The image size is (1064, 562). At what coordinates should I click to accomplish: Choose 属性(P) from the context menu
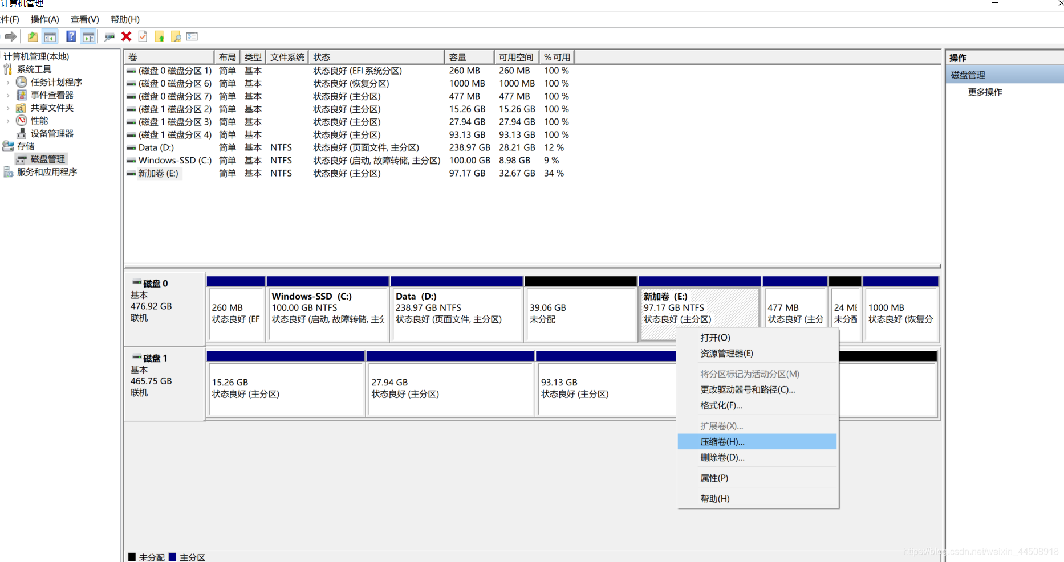click(x=757, y=478)
